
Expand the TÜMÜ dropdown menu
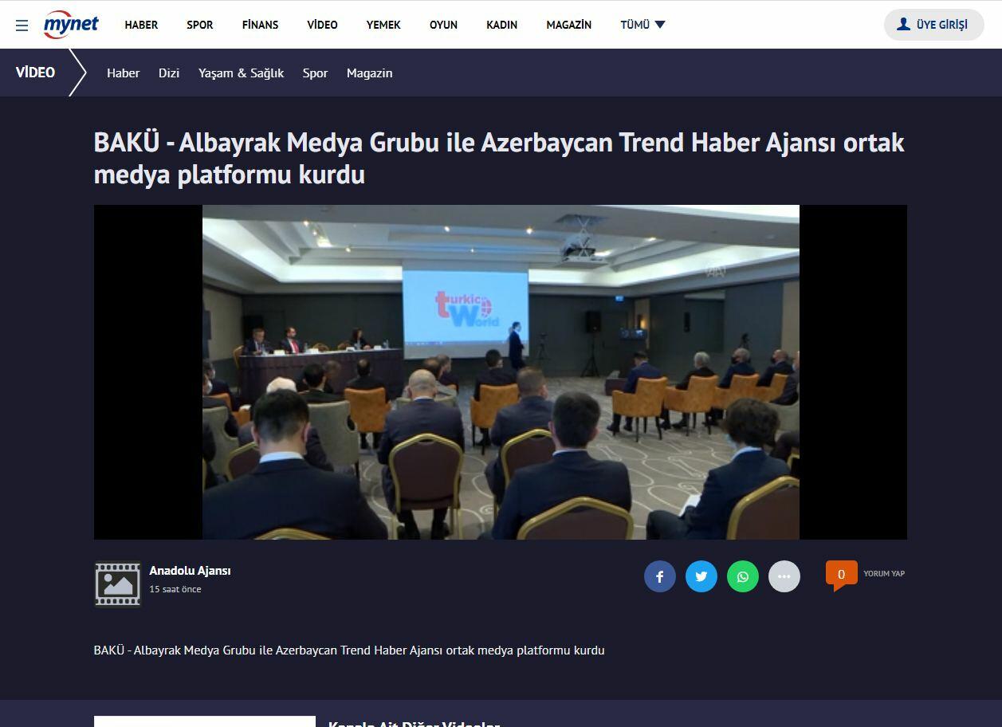(x=642, y=25)
